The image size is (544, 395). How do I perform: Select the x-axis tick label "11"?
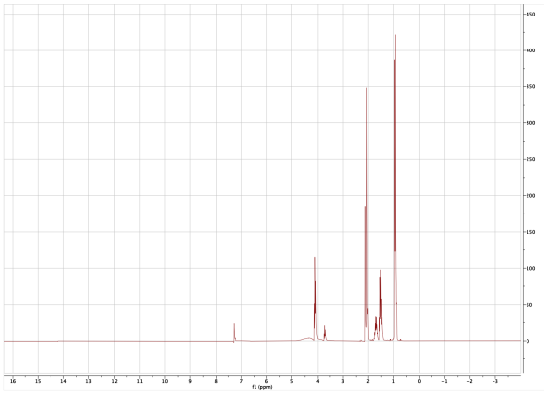coord(140,381)
